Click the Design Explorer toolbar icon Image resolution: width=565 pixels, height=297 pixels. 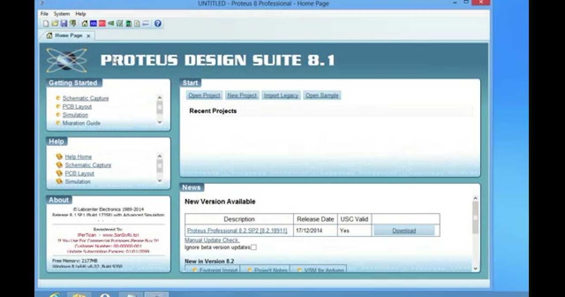(x=129, y=24)
